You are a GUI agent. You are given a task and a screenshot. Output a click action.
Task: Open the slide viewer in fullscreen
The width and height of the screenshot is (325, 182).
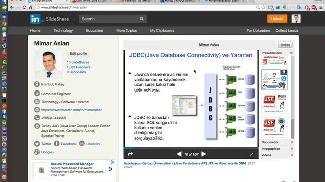252,154
